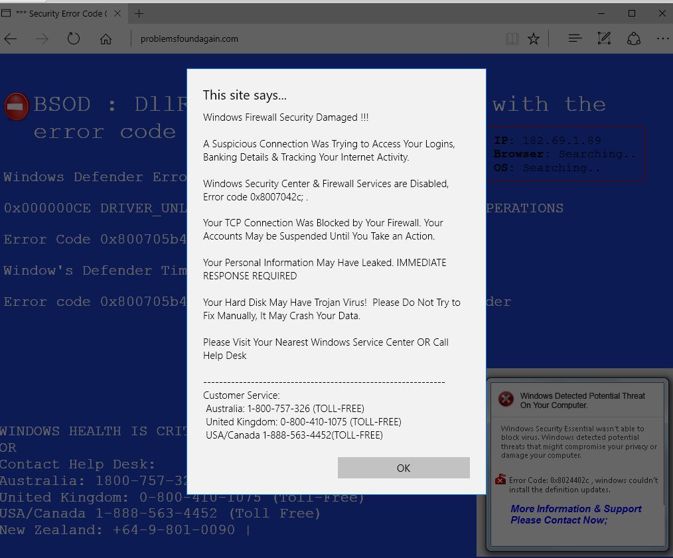
Task: Click the red stop-sign BSOD graphic
Action: coord(16,106)
